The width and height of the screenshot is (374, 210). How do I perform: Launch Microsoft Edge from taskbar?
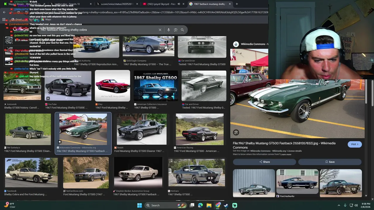[200, 205]
